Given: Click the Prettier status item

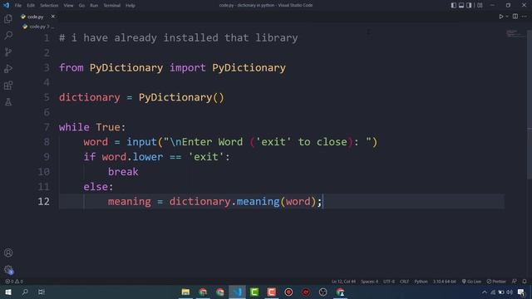Looking at the screenshot, I should [x=496, y=282].
